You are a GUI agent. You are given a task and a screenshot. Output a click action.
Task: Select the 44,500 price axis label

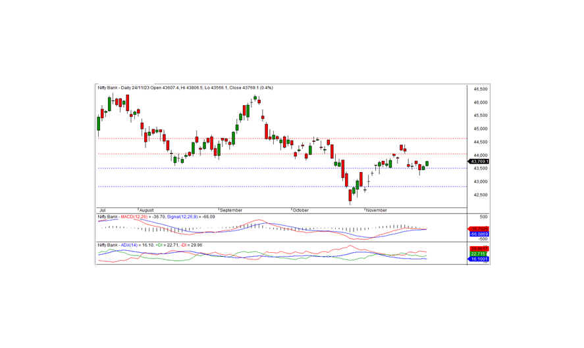[x=481, y=142]
